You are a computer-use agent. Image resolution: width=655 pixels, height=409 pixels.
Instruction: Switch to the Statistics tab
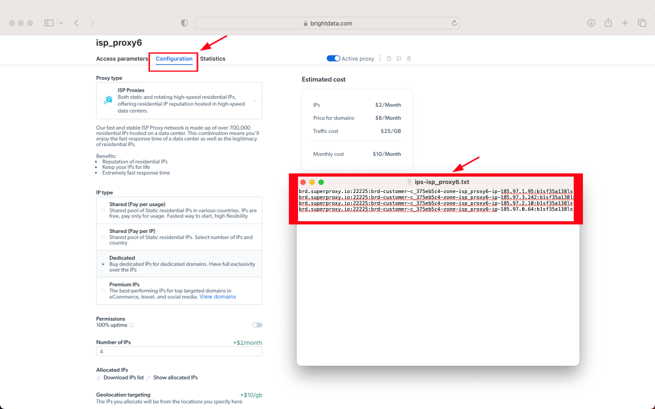(213, 58)
